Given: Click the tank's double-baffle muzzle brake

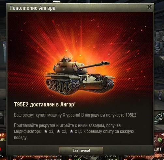Looking at the screenshot, I should click(105, 63).
